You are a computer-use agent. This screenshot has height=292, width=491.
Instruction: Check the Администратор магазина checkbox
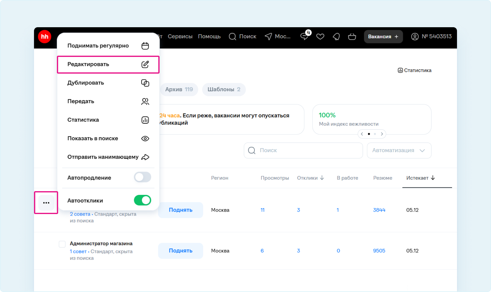[x=62, y=244]
